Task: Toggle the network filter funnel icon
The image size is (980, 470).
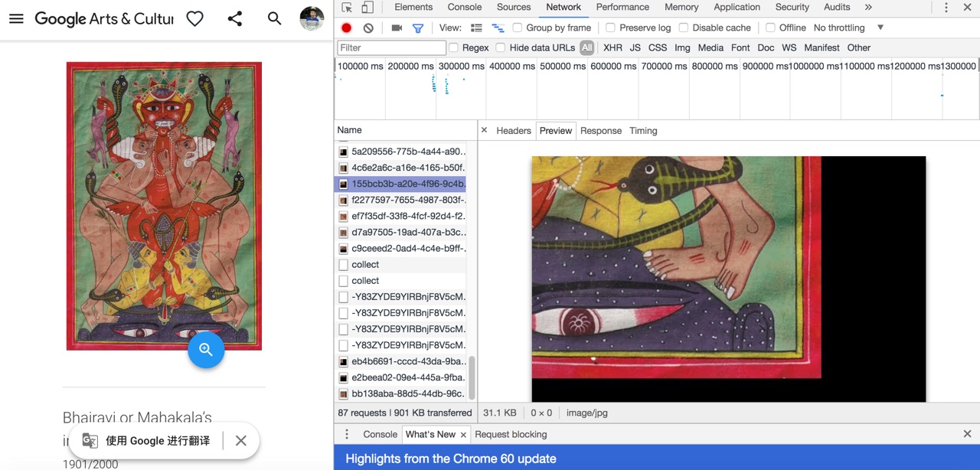Action: 418,28
